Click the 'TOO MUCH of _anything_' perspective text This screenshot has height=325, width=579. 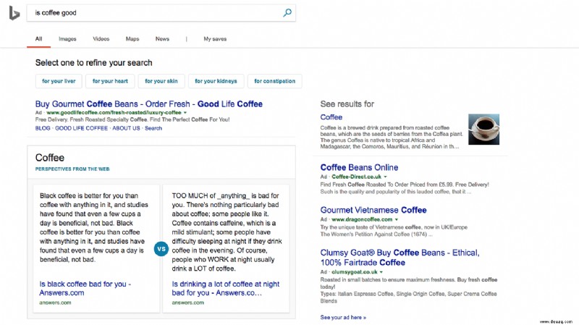point(227,232)
